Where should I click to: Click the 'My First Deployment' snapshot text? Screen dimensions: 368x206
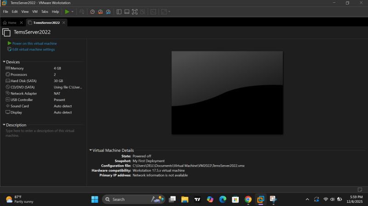click(149, 161)
